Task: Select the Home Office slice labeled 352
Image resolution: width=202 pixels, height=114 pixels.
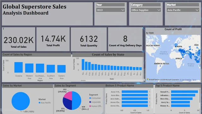Action: (x=68, y=95)
